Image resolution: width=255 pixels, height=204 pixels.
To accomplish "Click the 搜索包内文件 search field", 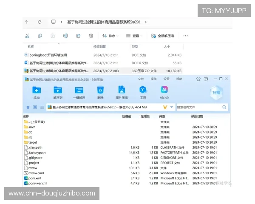I will (200, 108).
